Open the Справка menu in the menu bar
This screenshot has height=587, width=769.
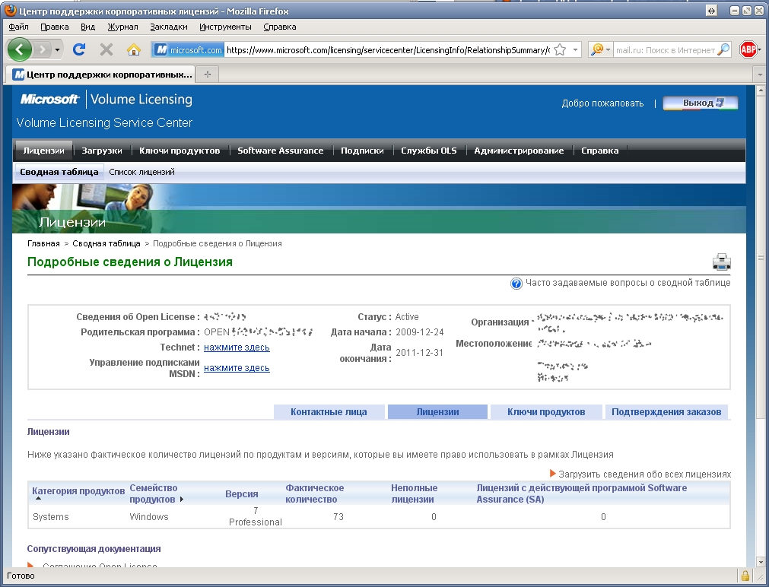(x=280, y=27)
